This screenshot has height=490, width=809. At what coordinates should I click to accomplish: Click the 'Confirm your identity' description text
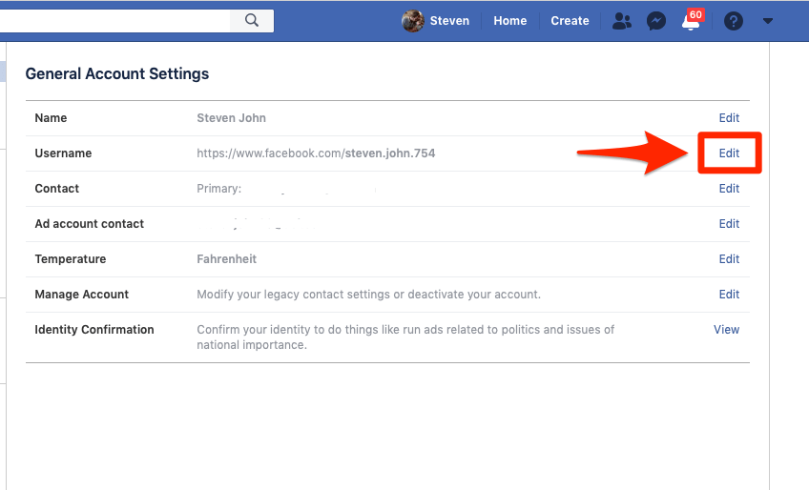click(x=405, y=337)
